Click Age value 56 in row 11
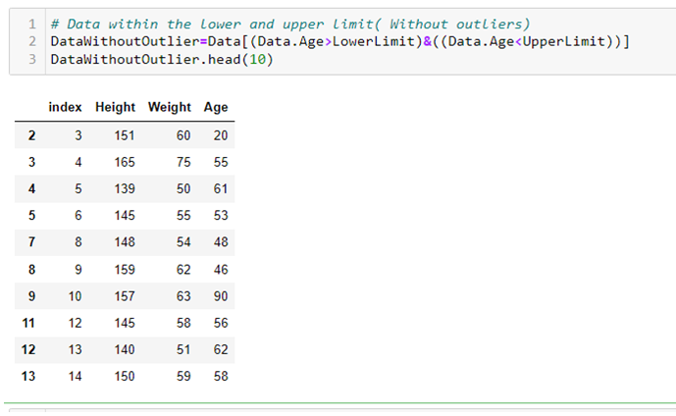This screenshot has height=416, width=676. coord(221,324)
